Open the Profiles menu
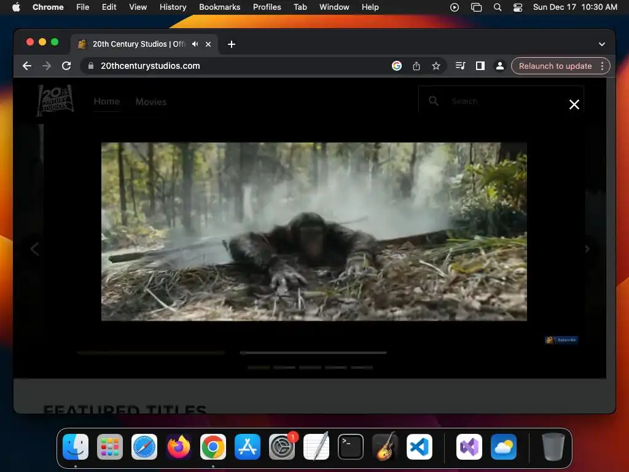Screen dimensions: 629x472 coord(267,7)
